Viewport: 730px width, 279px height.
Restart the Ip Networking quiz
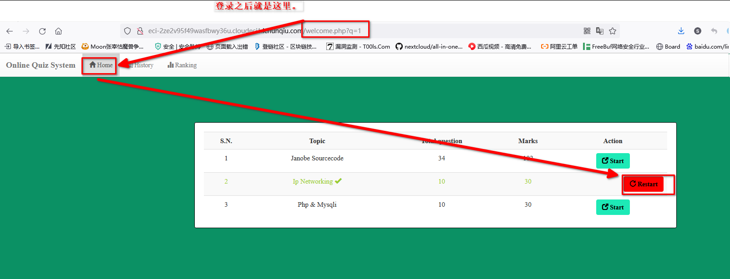click(644, 184)
